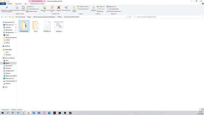Click Вставить ярлык (Paste shortcut)
Viewport: 204px width, 115px height.
[x=32, y=11]
